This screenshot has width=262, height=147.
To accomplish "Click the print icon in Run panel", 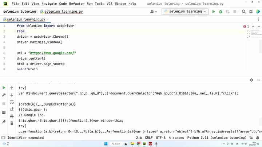I will point(12,116).
